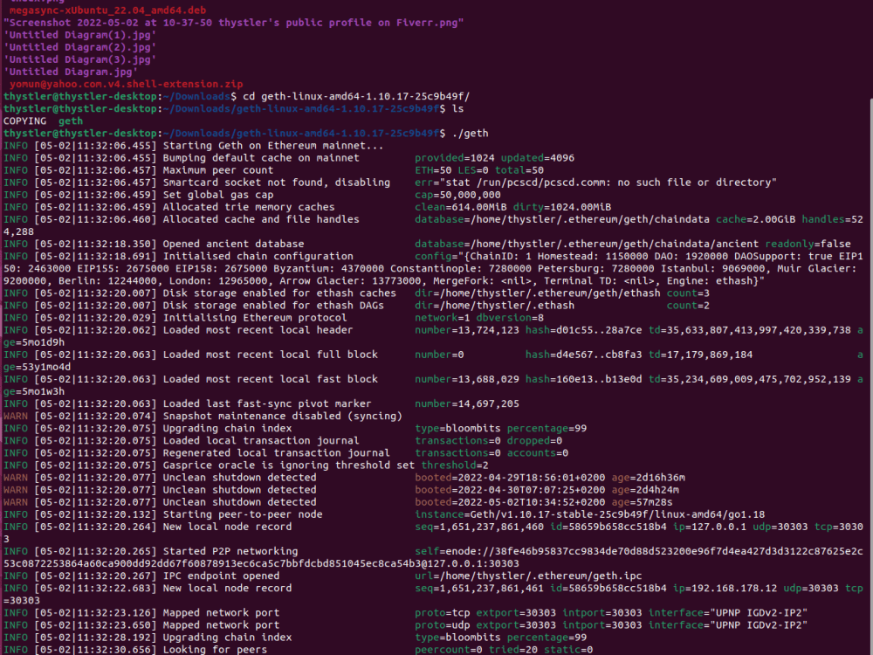Image resolution: width=873 pixels, height=655 pixels.
Task: Click 'Initialised chain configuration' message
Action: click(x=258, y=256)
